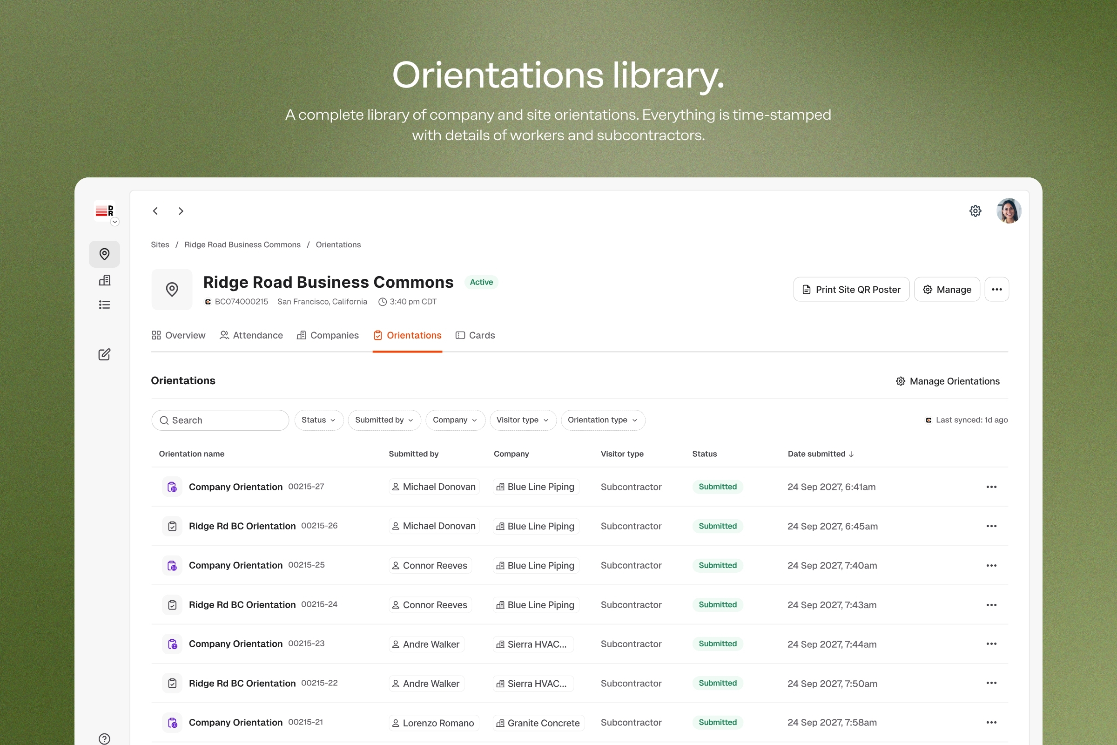Open settings gear in top bar

pos(975,211)
